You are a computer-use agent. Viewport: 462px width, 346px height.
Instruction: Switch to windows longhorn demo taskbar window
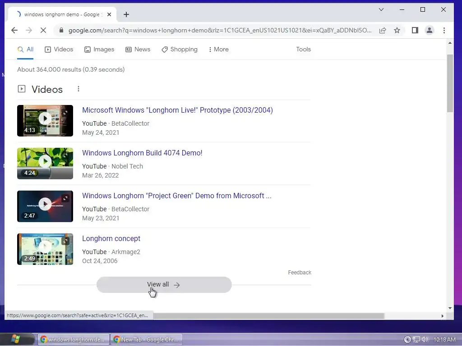[x=74, y=339]
